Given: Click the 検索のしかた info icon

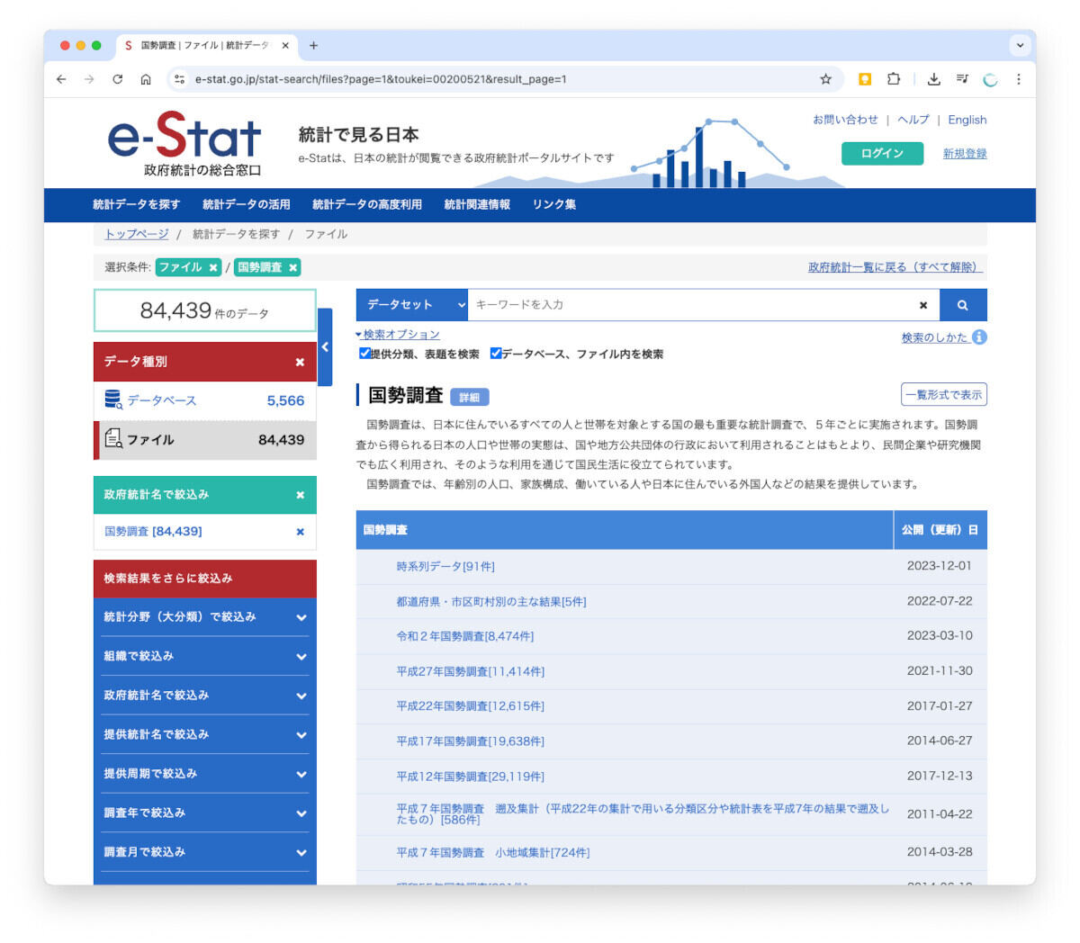Looking at the screenshot, I should tap(979, 337).
